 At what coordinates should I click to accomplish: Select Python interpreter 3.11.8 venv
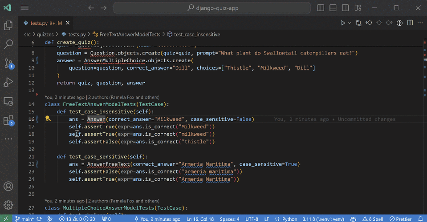pyautogui.click(x=323, y=219)
